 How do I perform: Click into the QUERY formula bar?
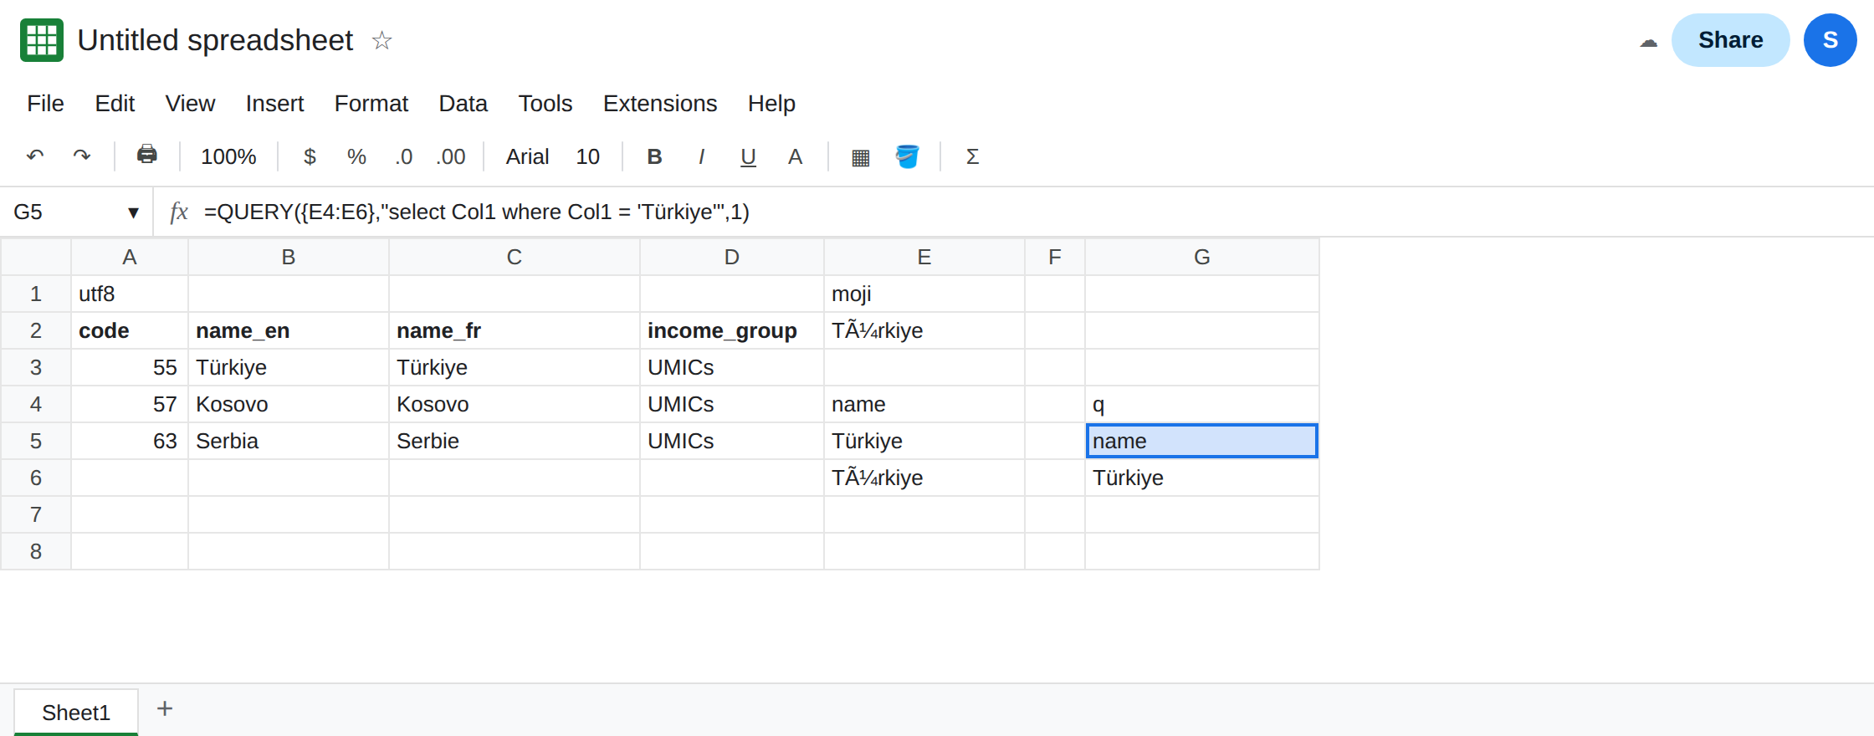(1029, 212)
